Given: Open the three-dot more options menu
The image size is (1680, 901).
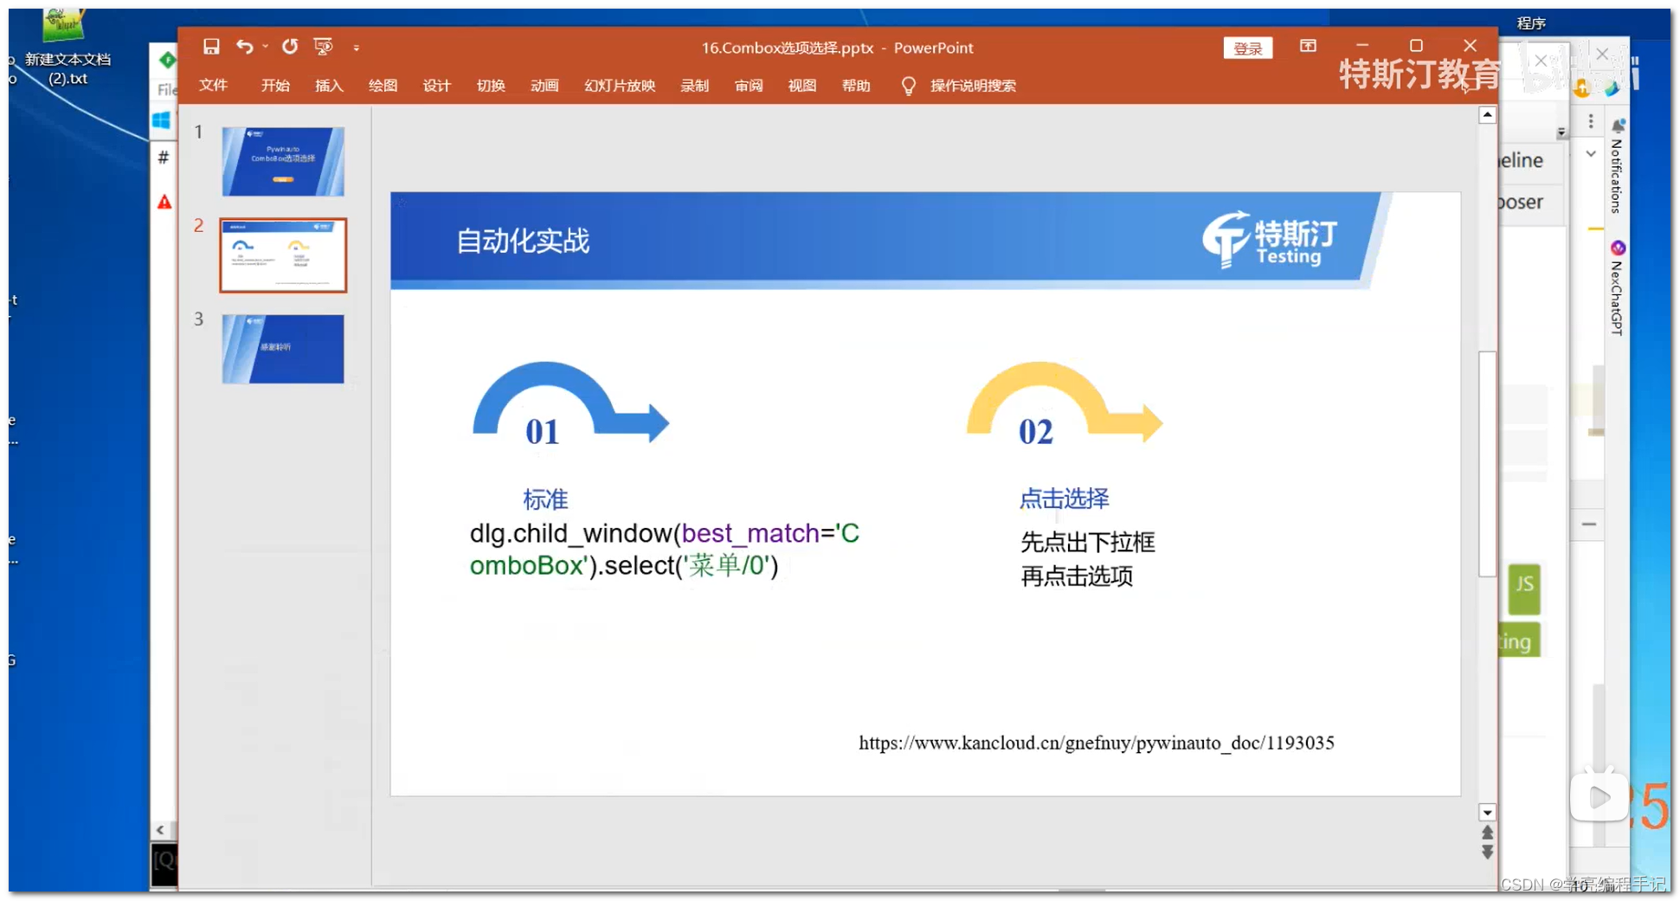Looking at the screenshot, I should tap(1590, 121).
